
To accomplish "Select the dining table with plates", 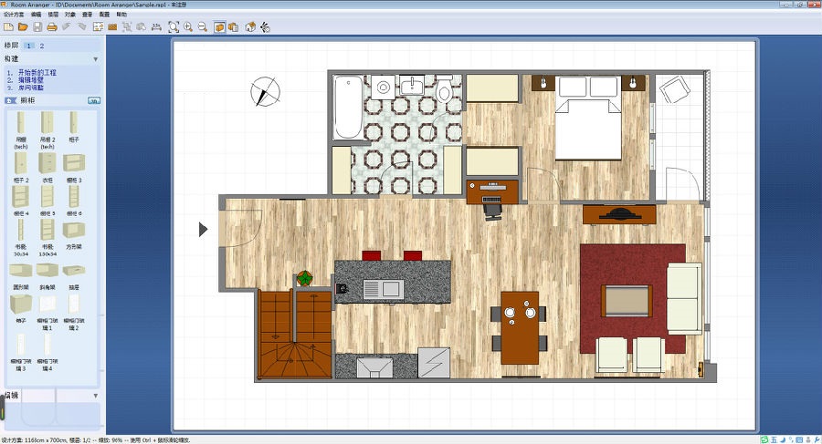I will [520, 328].
